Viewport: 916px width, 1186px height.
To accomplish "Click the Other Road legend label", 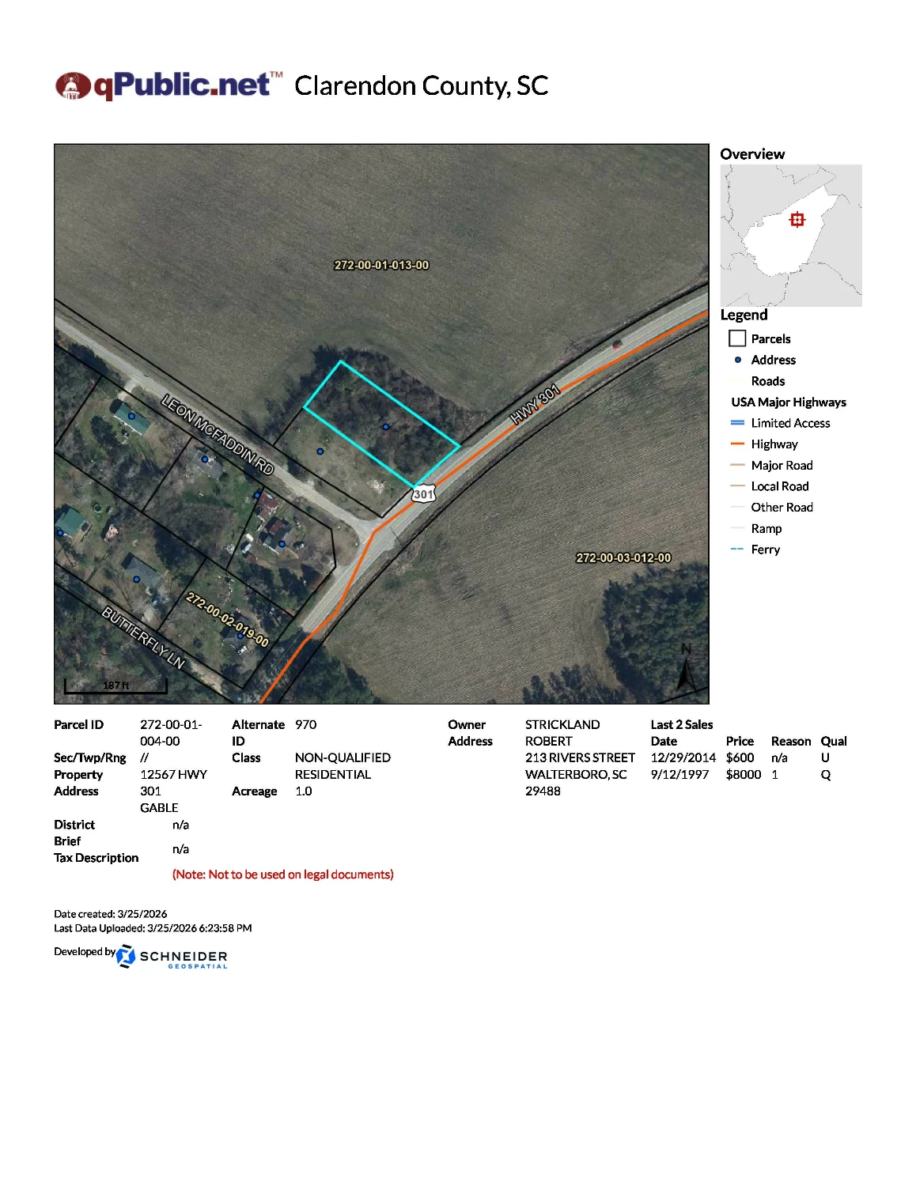I will click(782, 508).
